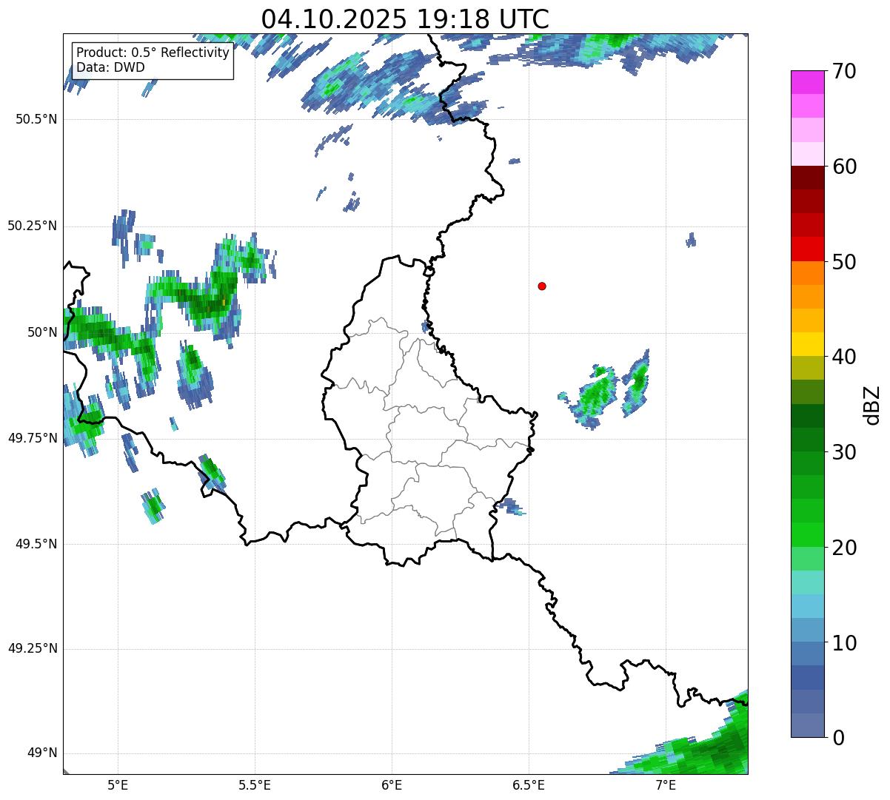The image size is (890, 800).
Task: Click colorbar tick value 0
Action: pos(838,738)
